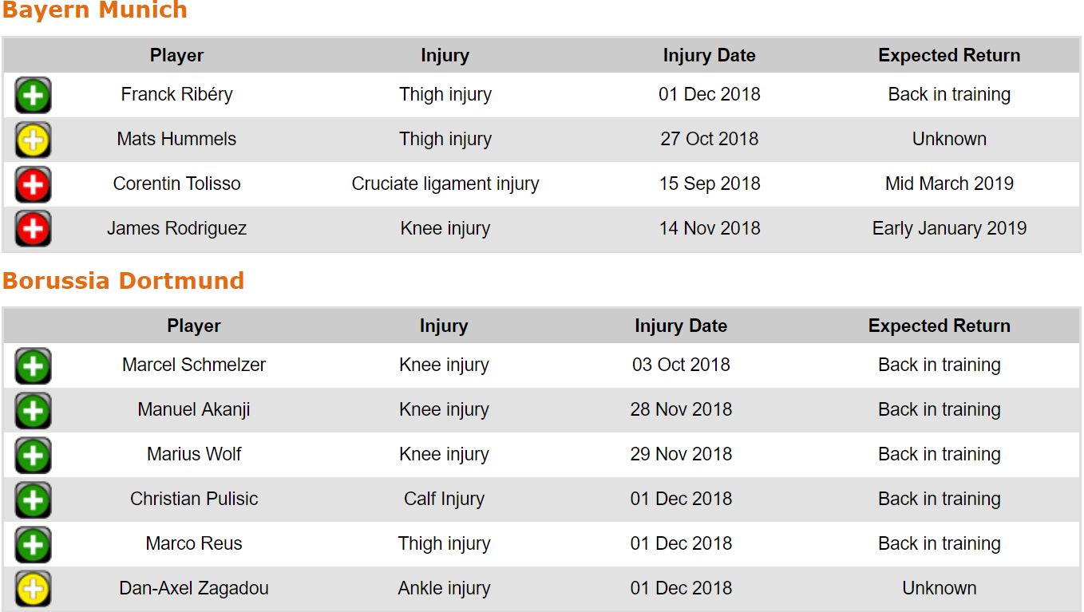Click yellow status icon beside Mats Hummels
1084x612 pixels.
pyautogui.click(x=33, y=140)
